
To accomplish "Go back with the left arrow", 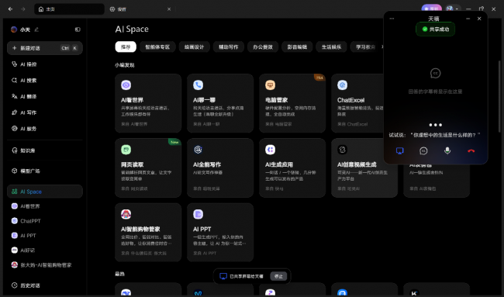I will tap(10, 9).
